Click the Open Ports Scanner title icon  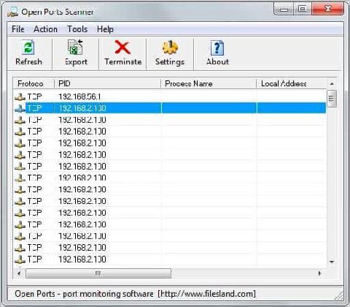coord(12,12)
